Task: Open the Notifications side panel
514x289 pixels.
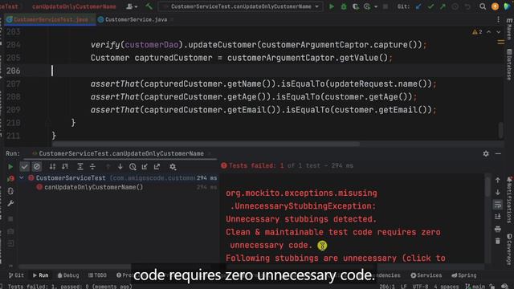Action: pos(509,201)
